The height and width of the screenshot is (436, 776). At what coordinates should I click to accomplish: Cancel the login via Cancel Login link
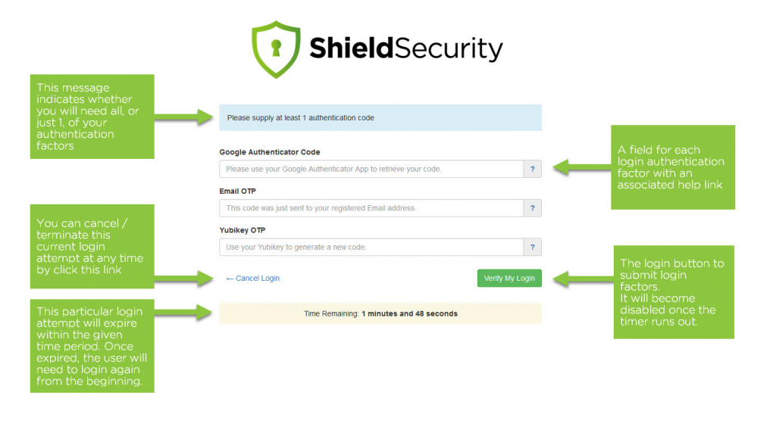253,279
